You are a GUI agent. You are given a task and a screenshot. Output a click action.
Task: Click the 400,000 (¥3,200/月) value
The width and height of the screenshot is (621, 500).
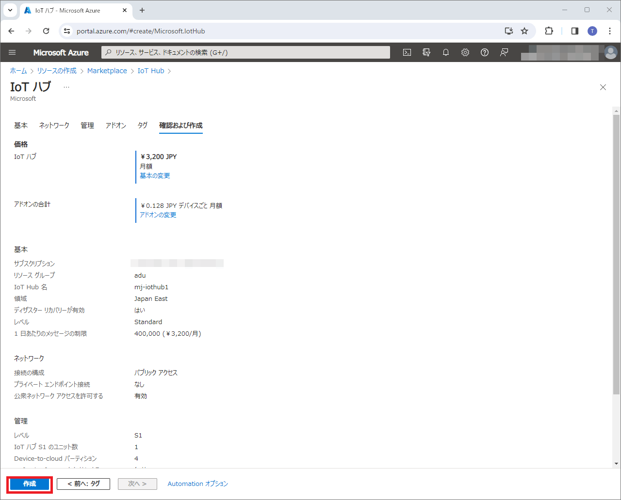point(168,334)
